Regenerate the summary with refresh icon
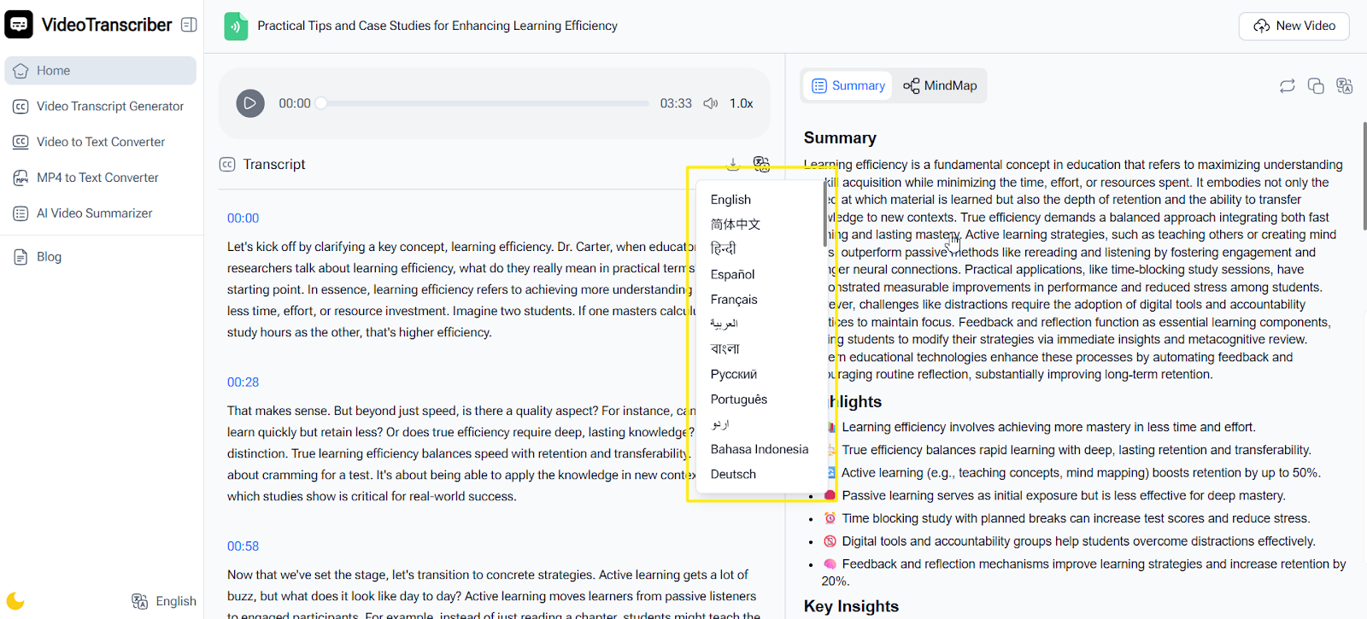 click(1287, 85)
